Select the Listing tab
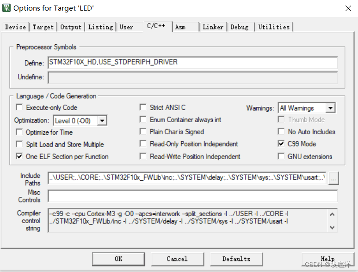 pyautogui.click(x=100, y=27)
